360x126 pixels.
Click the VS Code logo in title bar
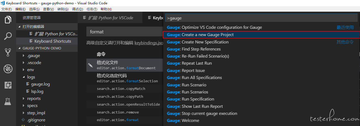[3, 3]
